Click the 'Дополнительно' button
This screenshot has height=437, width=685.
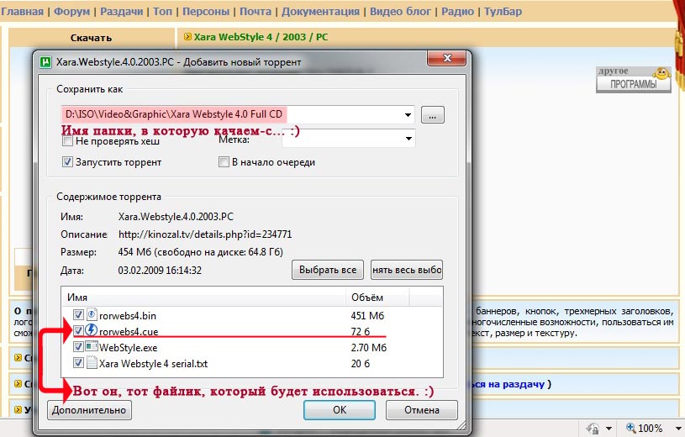point(89,410)
